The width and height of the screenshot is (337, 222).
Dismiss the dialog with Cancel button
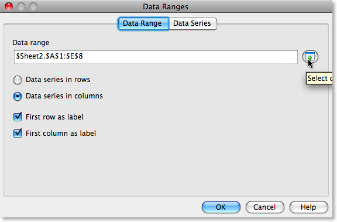click(265, 207)
